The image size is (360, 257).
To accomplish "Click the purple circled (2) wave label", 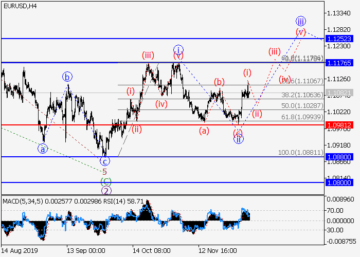I will pos(105,190).
